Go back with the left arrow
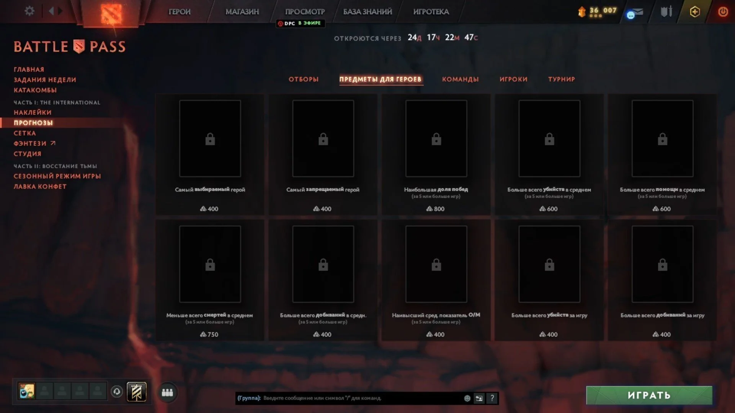735x413 pixels. [x=51, y=11]
